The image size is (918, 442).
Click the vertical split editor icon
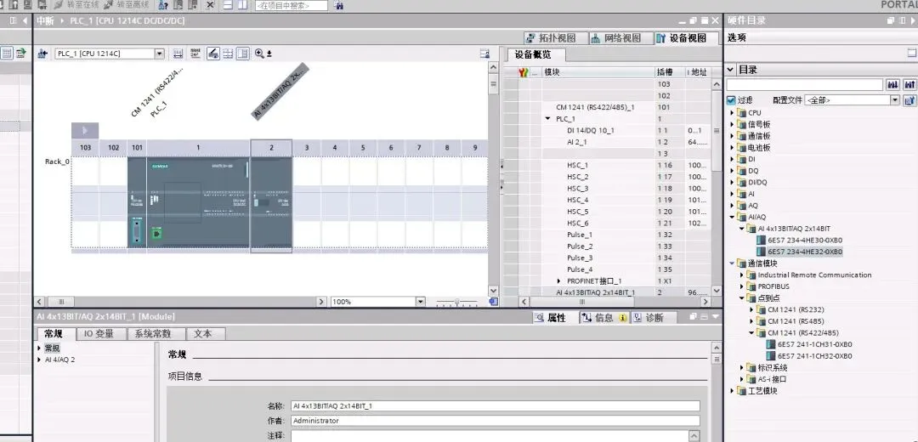(242, 5)
